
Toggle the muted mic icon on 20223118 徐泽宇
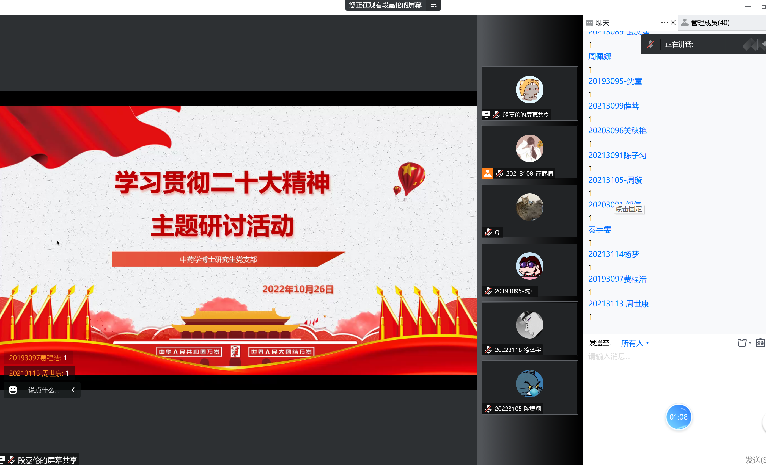coord(488,350)
